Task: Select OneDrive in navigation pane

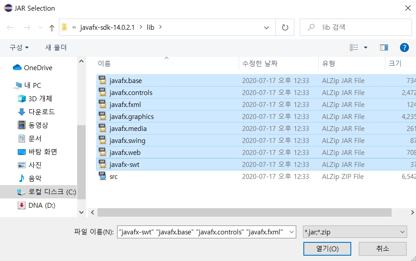Action: coord(38,68)
